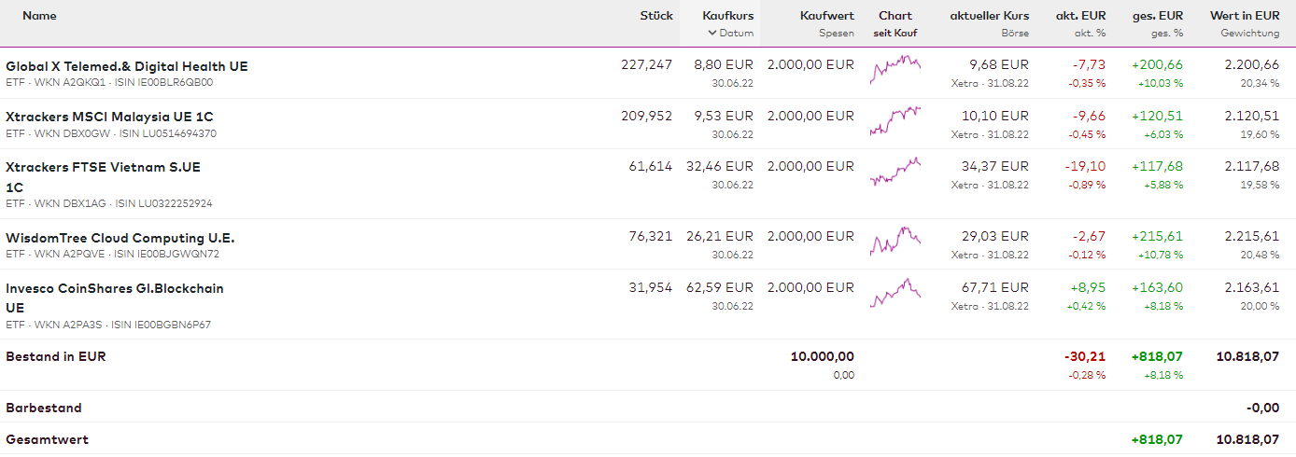Sort by the Wert in EUR column
Image resolution: width=1296 pixels, height=457 pixels.
1244,16
